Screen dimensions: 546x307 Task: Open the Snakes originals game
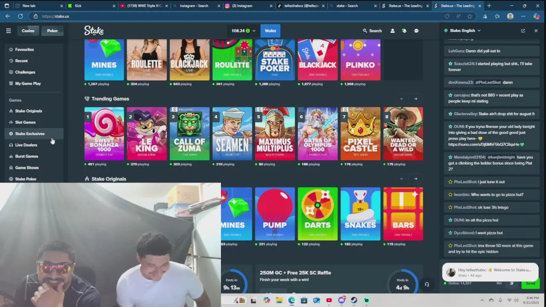pos(360,214)
